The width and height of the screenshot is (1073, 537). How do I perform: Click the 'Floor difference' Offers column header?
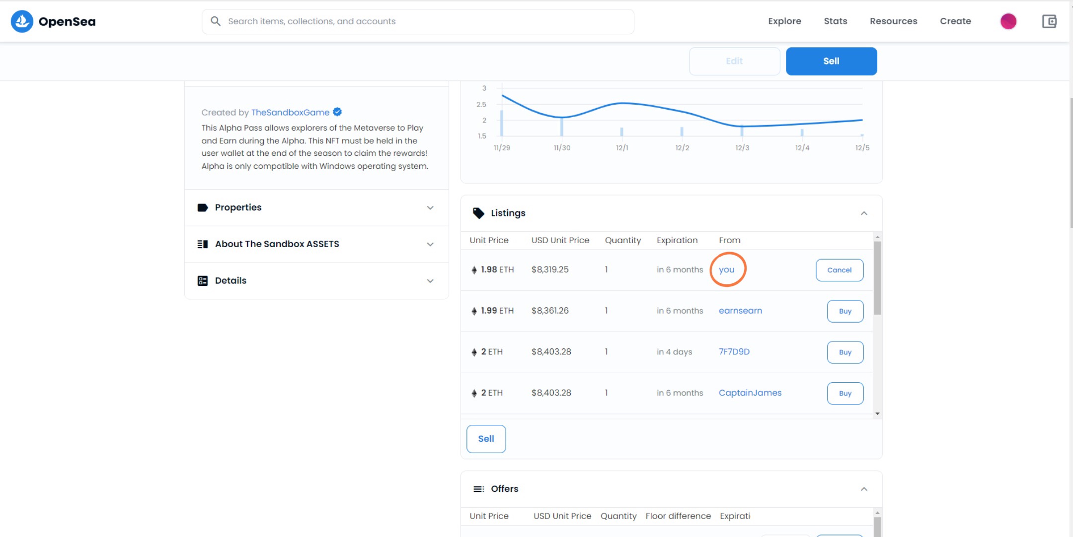click(678, 516)
